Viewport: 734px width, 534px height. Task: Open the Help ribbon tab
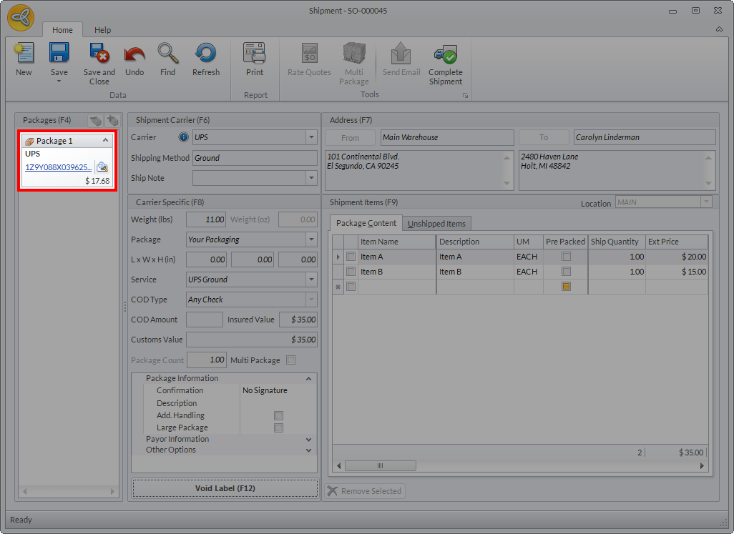point(103,30)
